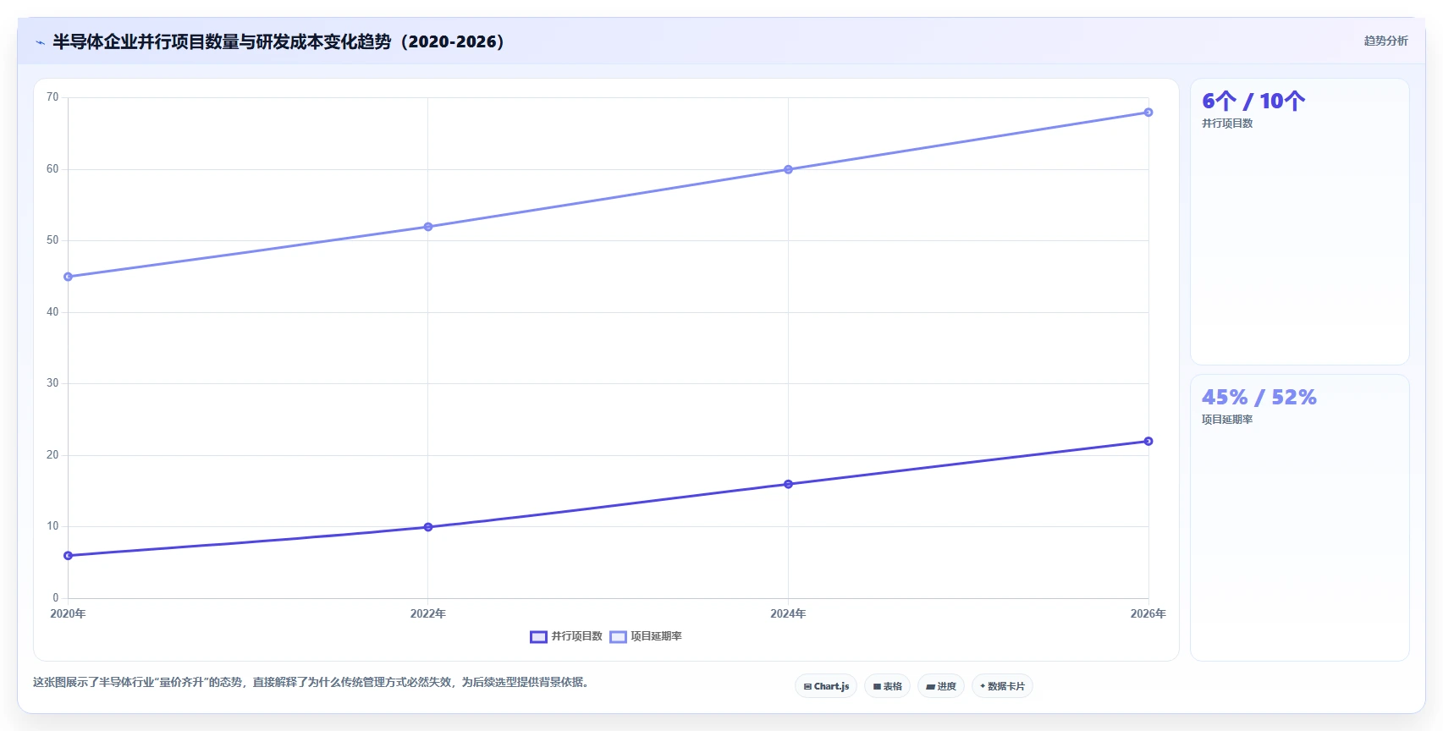Image resolution: width=1443 pixels, height=731 pixels.
Task: Open the Chart.js chip
Action: click(x=826, y=686)
